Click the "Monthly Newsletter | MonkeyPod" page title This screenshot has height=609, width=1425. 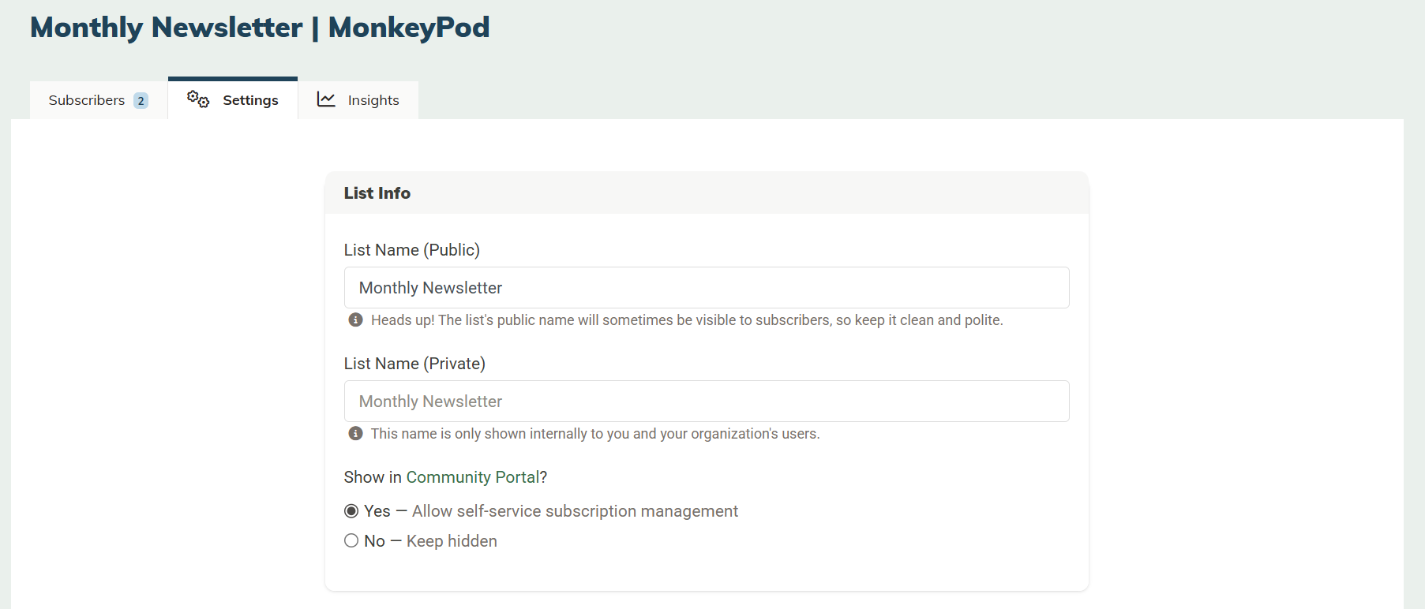point(260,28)
